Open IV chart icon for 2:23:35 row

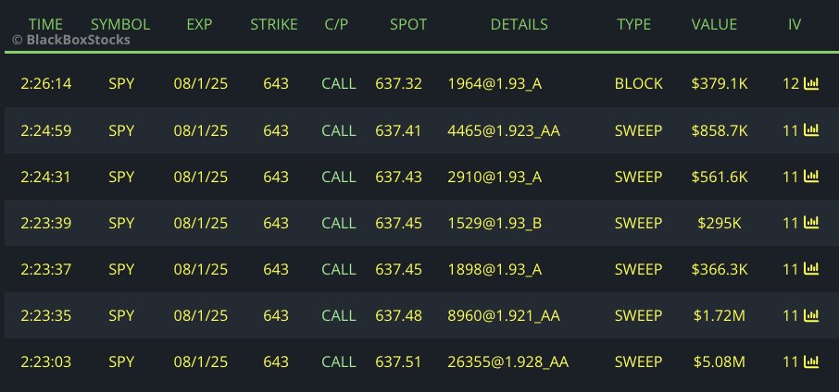811,315
